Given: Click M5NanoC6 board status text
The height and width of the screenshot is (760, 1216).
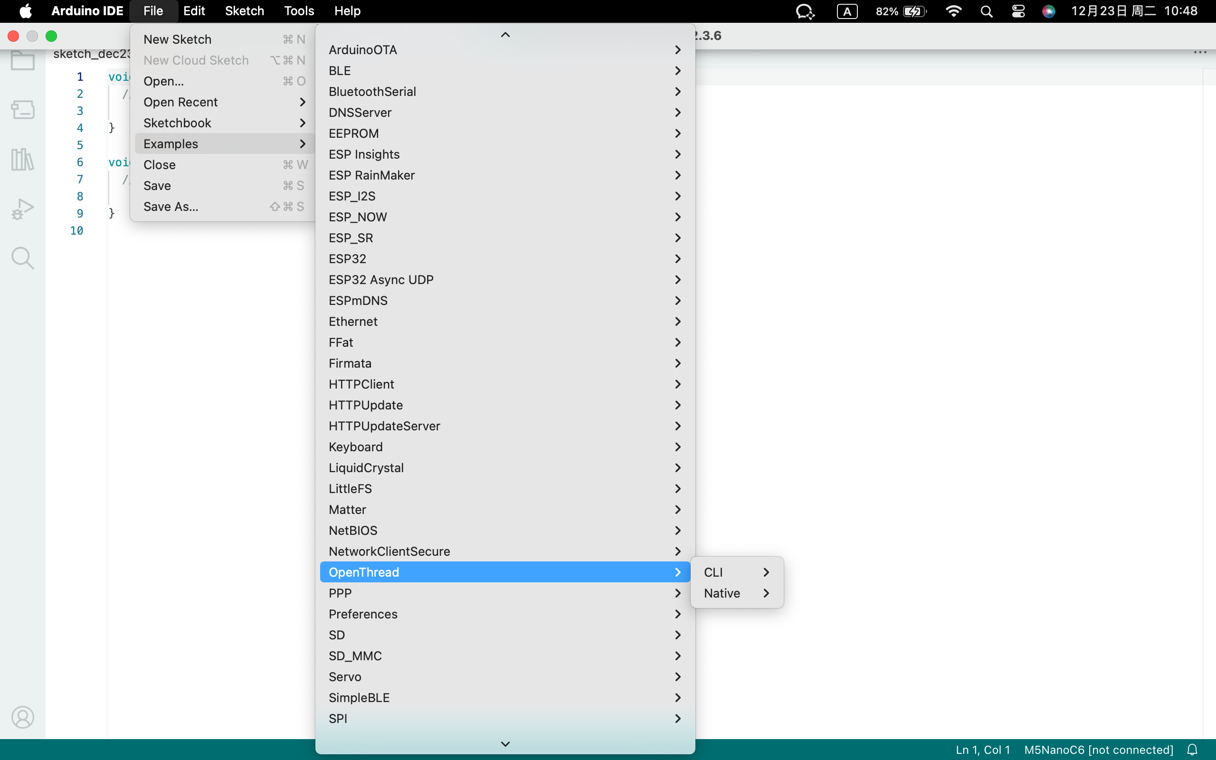Looking at the screenshot, I should click(x=1098, y=750).
